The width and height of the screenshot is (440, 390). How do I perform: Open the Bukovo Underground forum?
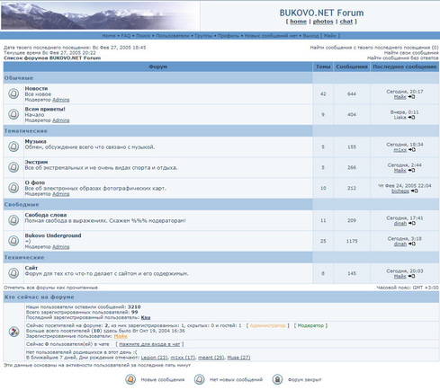(53, 235)
